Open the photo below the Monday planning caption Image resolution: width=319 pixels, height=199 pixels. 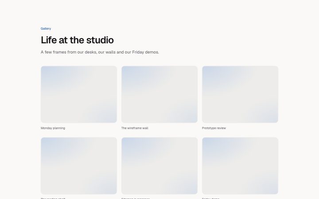[x=79, y=166]
